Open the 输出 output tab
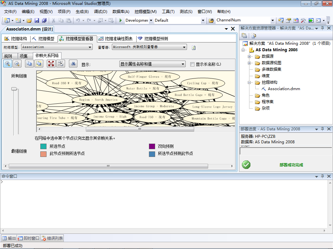Image resolution: width=333 pixels, height=249 pixels. [9, 238]
